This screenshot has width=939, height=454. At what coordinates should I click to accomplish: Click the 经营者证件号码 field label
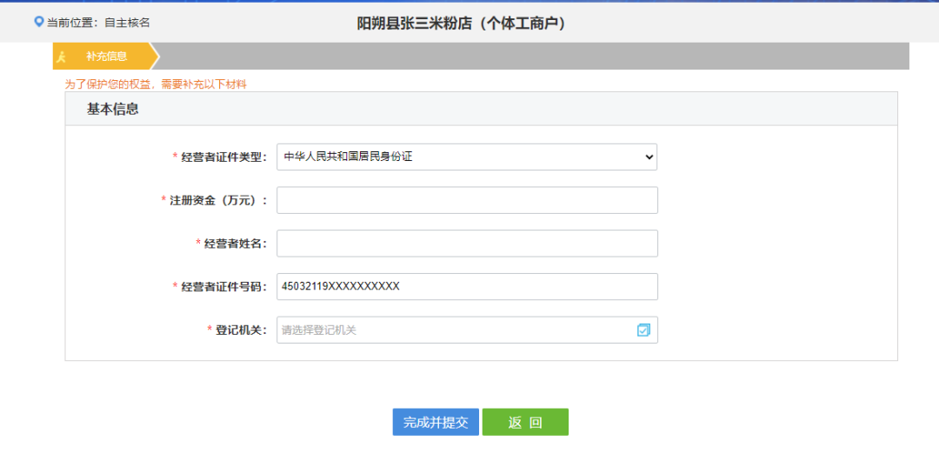pos(223,287)
